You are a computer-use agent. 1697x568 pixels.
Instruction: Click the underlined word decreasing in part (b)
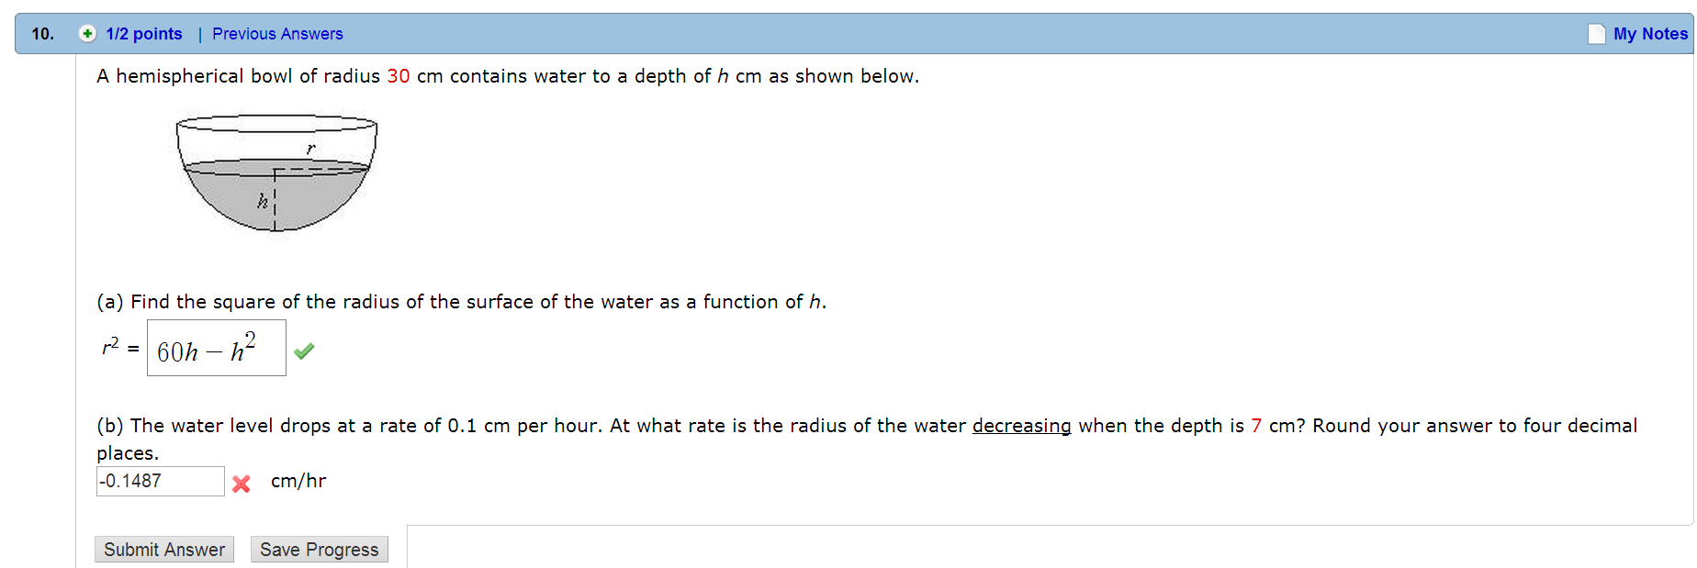point(1021,426)
